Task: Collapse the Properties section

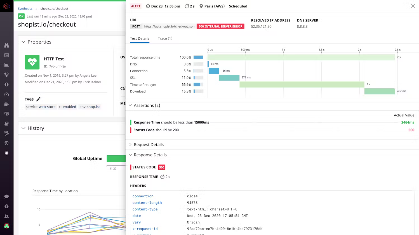Action: coord(23,42)
